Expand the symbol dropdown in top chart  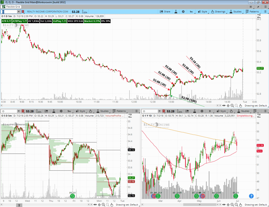click(19, 12)
